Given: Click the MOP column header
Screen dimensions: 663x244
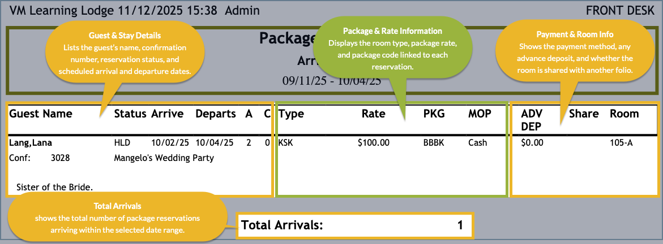Looking at the screenshot, I should (x=480, y=114).
